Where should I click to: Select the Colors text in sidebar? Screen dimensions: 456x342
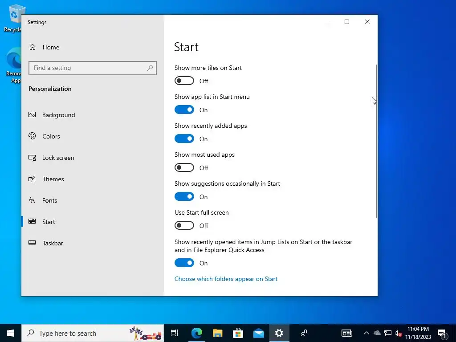51,136
